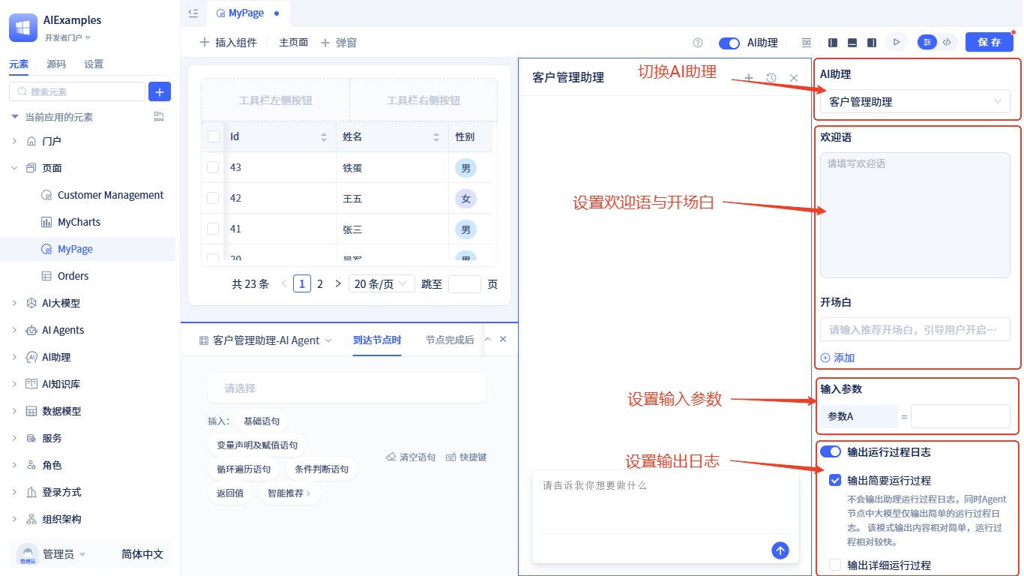This screenshot has width=1024, height=576.
Task: Check the row checkbox for Id 43
Action: pos(213,167)
